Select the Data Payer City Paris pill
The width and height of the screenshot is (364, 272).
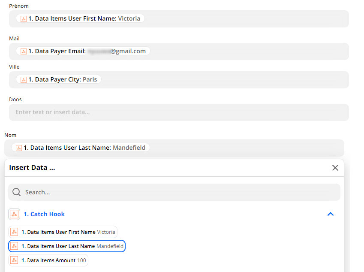point(58,79)
